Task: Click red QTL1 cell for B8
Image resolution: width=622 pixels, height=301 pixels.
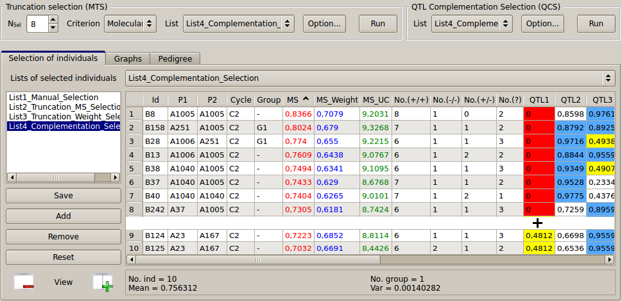Action: click(538, 114)
